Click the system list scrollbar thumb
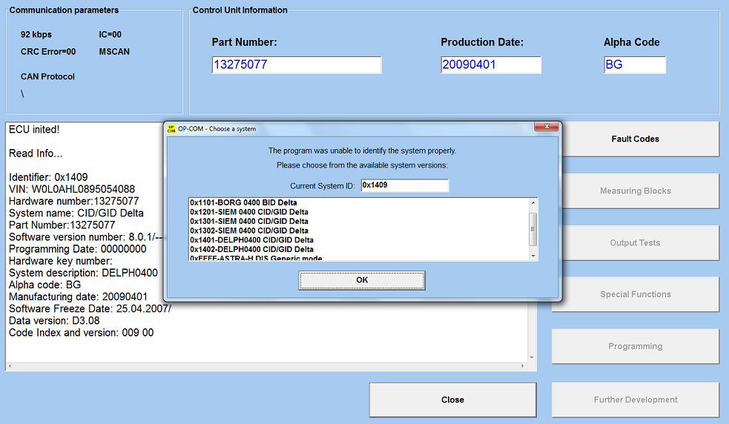 532,228
